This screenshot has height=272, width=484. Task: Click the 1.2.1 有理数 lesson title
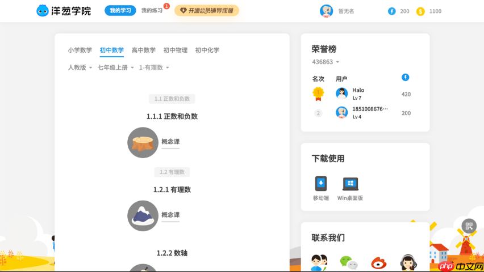(172, 189)
